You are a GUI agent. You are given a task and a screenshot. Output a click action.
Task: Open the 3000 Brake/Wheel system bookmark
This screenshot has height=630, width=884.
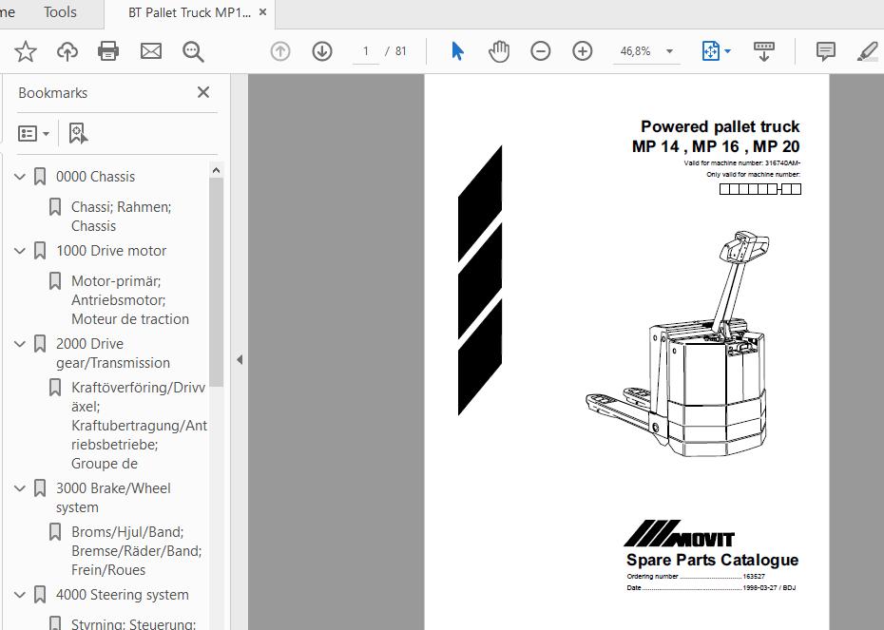tap(113, 498)
